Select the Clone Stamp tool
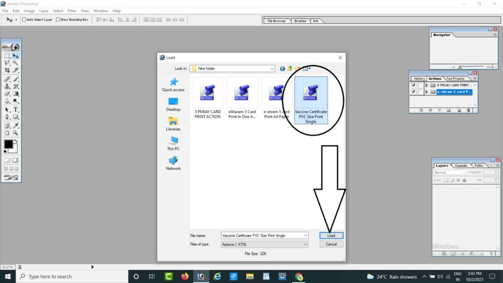The image size is (503, 283). 7,86
